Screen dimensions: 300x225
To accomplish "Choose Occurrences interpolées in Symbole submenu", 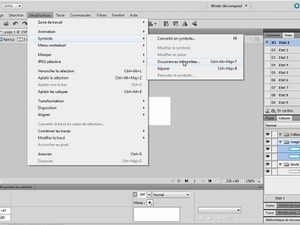I will pyautogui.click(x=195, y=62).
